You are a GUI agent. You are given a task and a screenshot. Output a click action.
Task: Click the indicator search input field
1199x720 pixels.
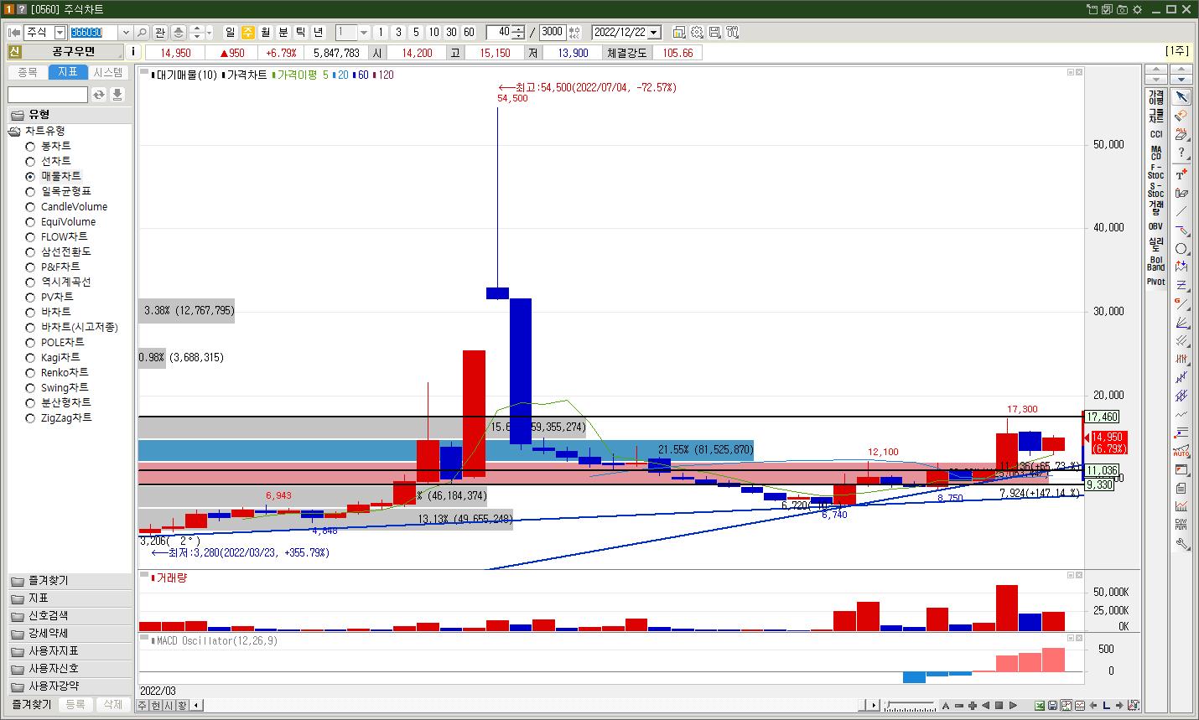(48, 95)
